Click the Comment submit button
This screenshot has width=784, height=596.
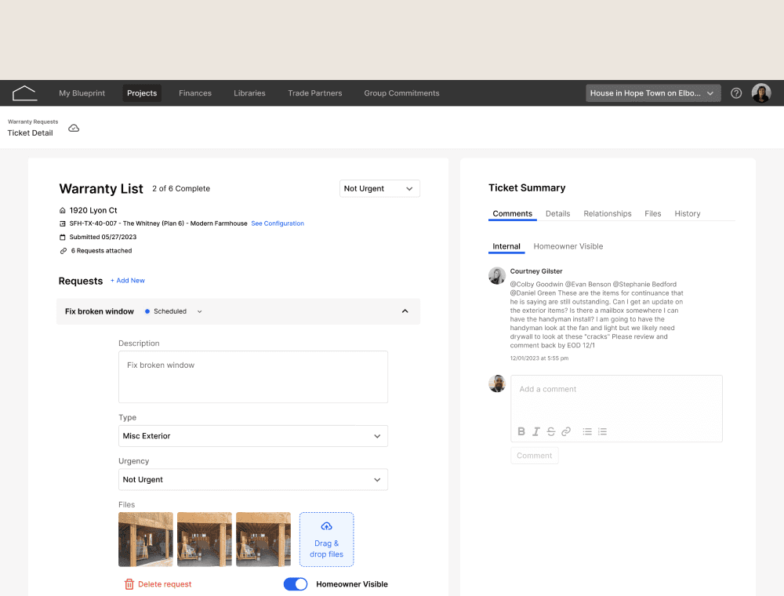tap(535, 456)
